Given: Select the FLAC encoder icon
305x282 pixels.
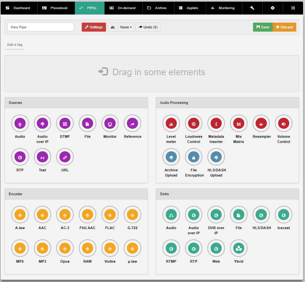Looking at the screenshot, I should click(110, 215).
